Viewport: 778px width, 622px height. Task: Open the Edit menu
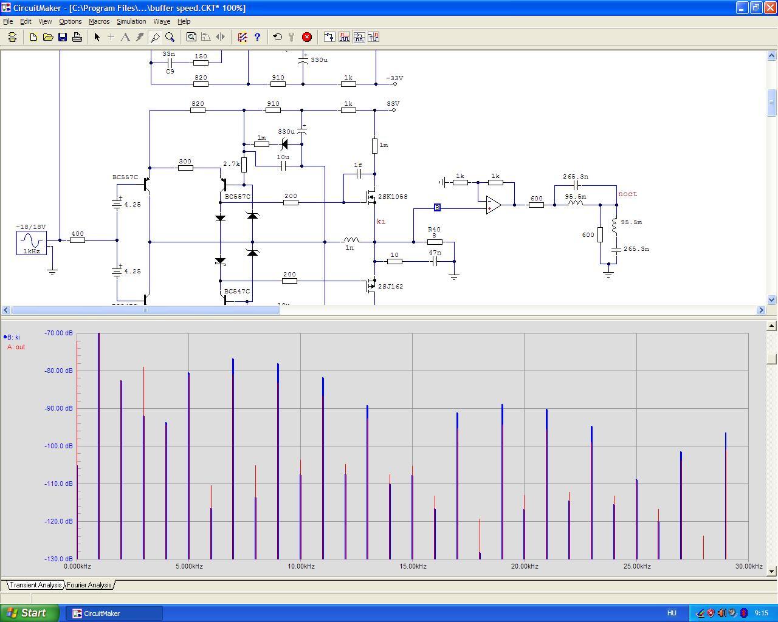[x=26, y=21]
